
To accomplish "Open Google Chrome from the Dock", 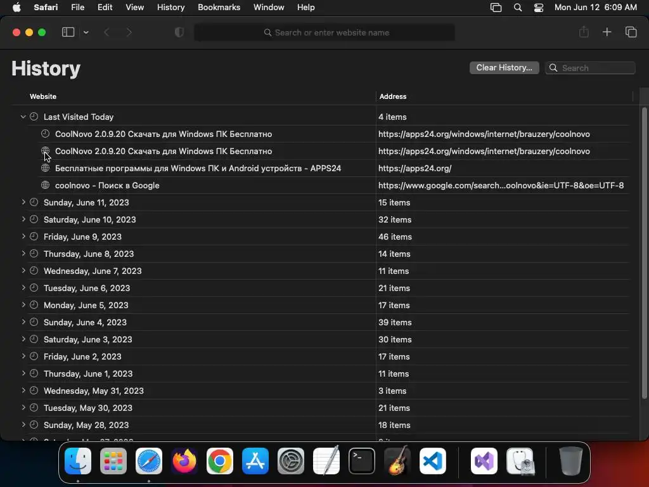I will pos(220,461).
